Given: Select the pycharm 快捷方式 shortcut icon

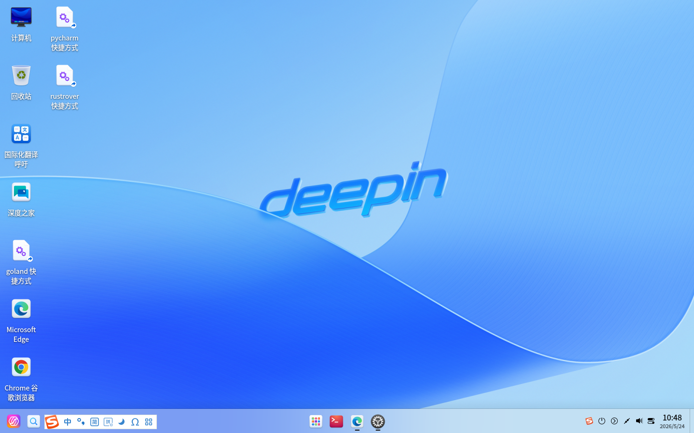Looking at the screenshot, I should [65, 18].
